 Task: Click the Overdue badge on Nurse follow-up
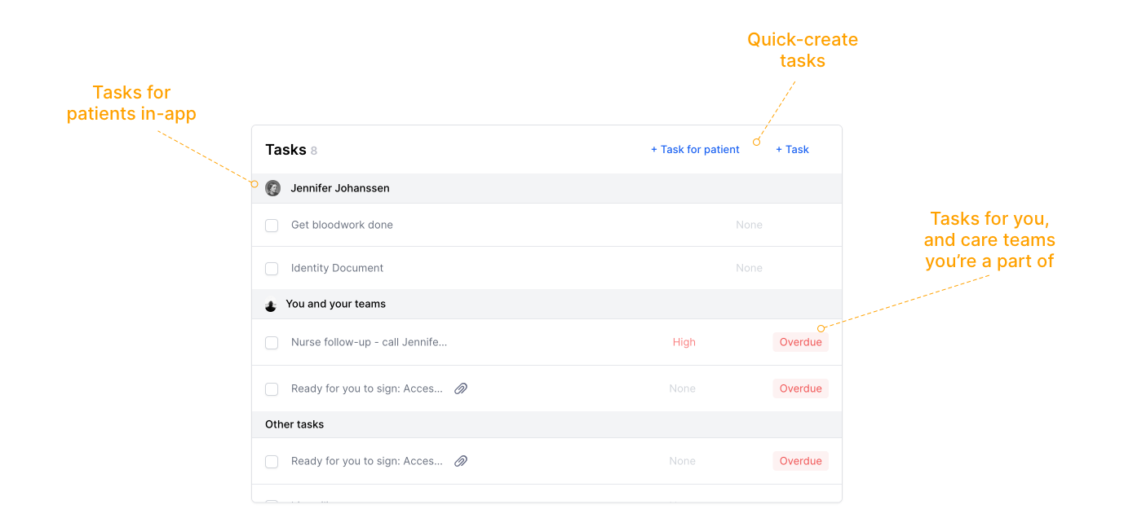[x=800, y=342]
